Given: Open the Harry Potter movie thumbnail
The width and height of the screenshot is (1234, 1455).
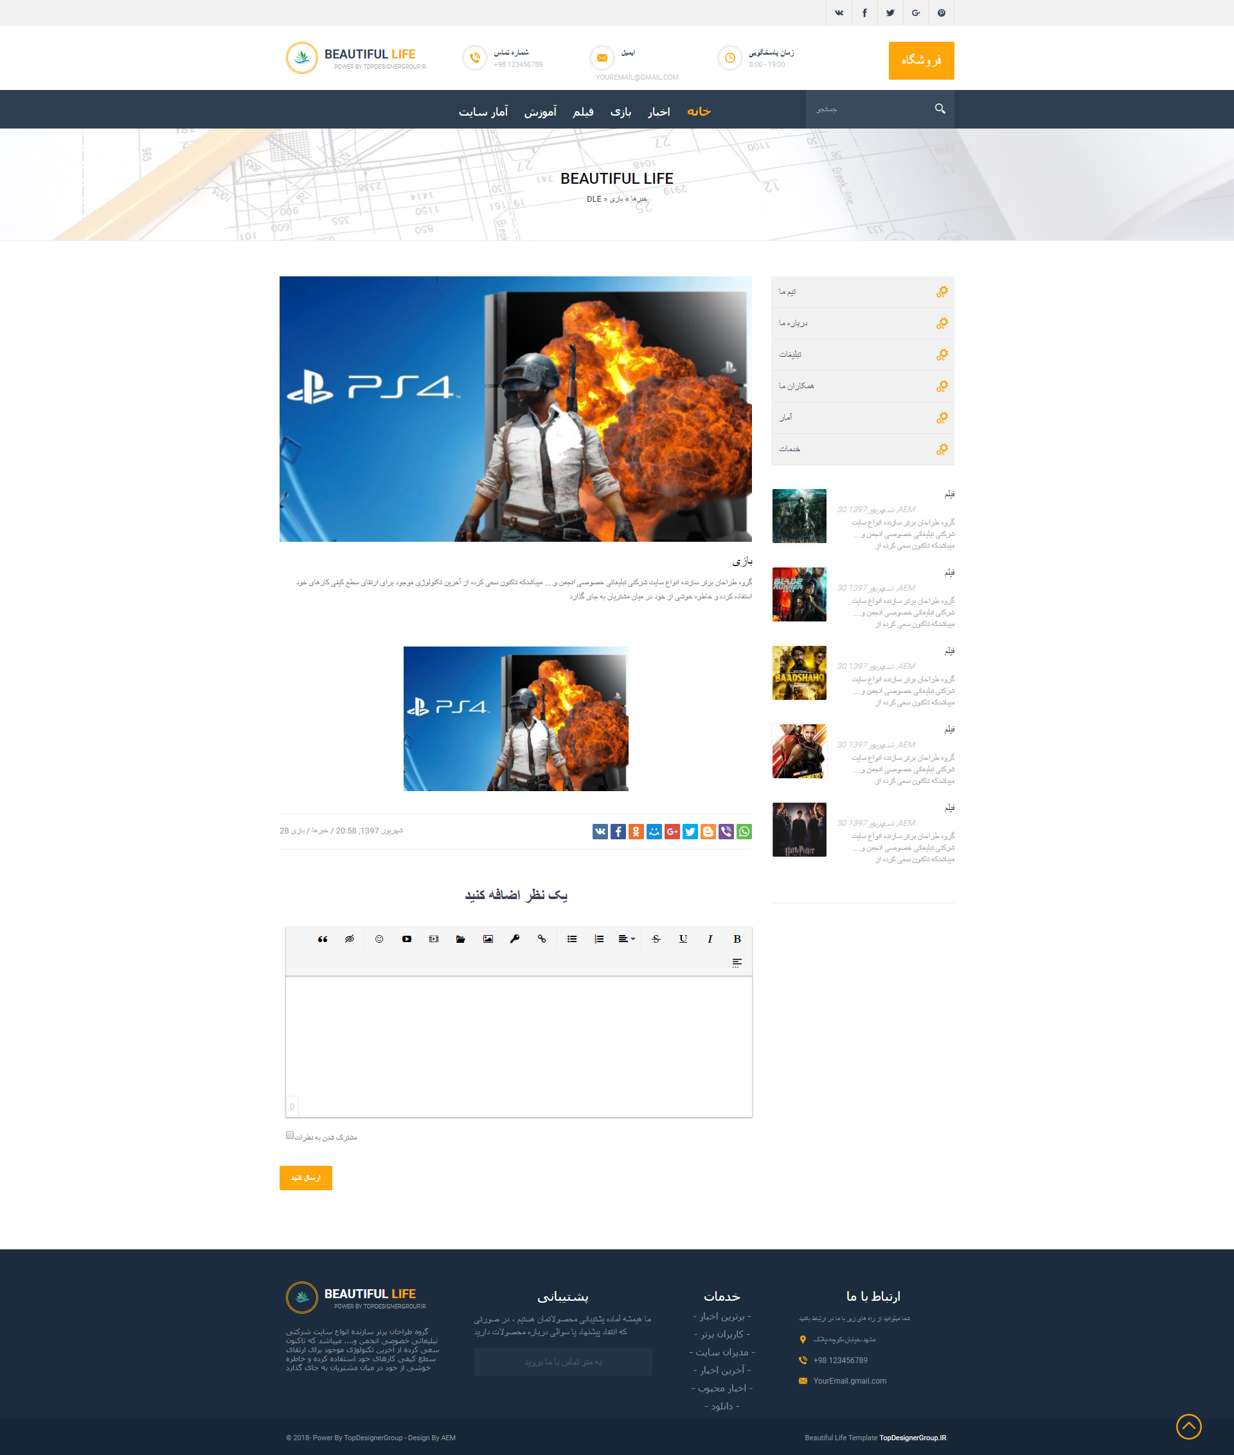Looking at the screenshot, I should pyautogui.click(x=799, y=830).
